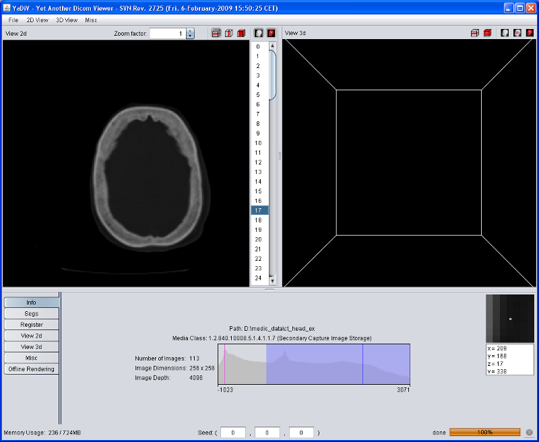Open the Offline Rendering tab
This screenshot has height=442, width=539.
click(x=32, y=369)
